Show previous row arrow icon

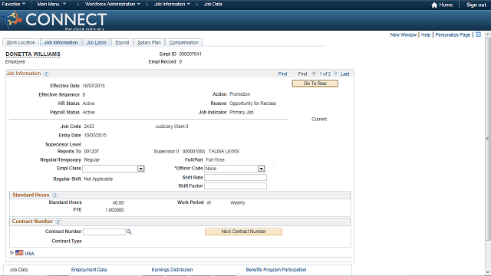point(314,74)
